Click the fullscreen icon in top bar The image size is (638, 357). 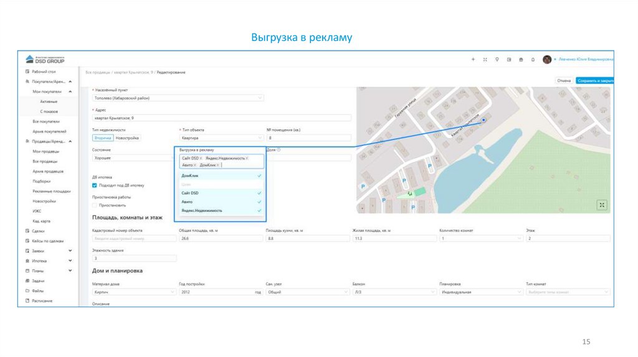(485, 59)
